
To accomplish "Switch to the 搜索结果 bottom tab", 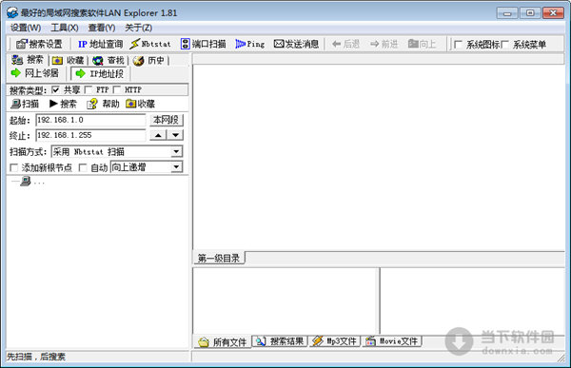I will [x=280, y=341].
